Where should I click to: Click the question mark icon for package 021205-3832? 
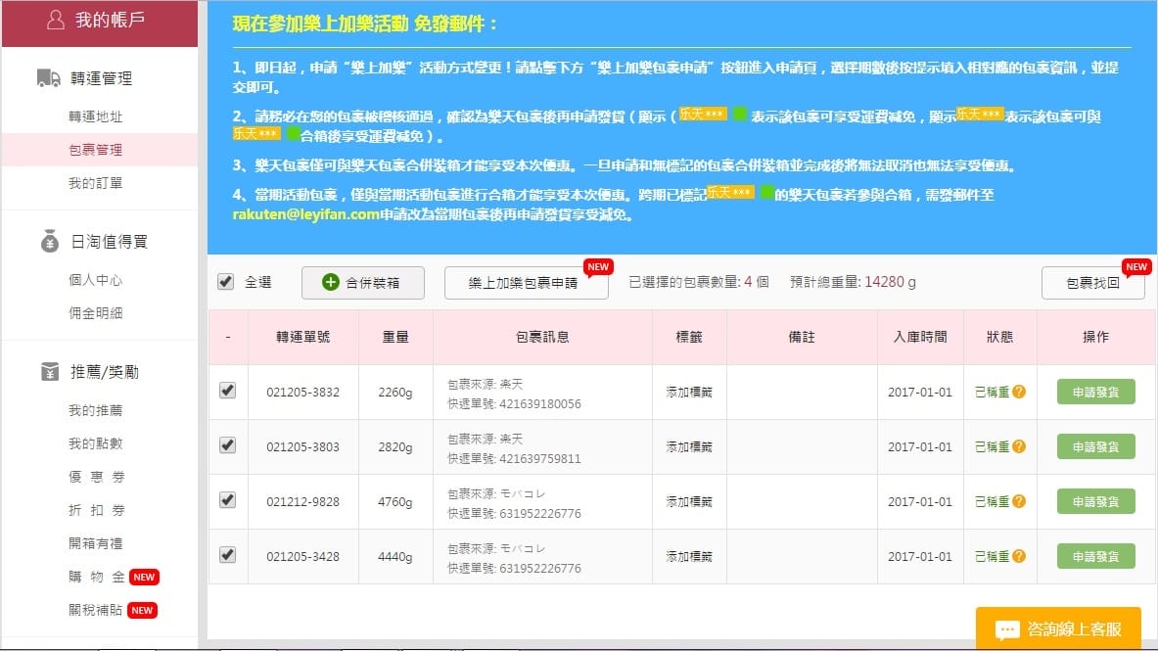click(x=1019, y=393)
